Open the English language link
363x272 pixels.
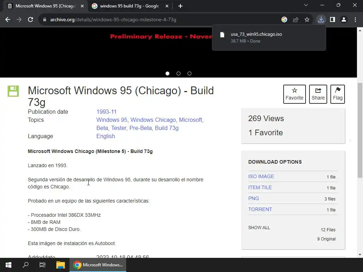coord(106,136)
